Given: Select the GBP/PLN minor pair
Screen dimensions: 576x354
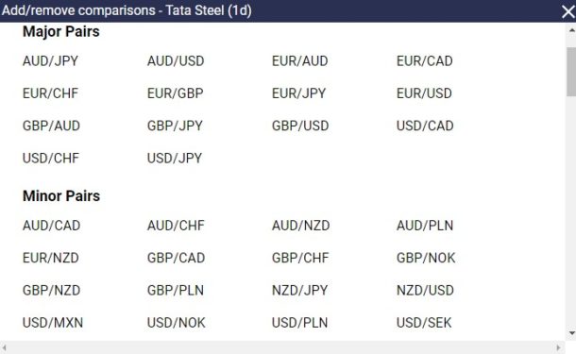Looking at the screenshot, I should [176, 291].
